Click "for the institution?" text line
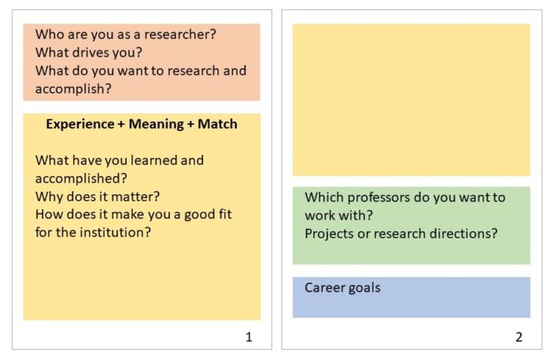The image size is (551, 361). click(x=93, y=233)
